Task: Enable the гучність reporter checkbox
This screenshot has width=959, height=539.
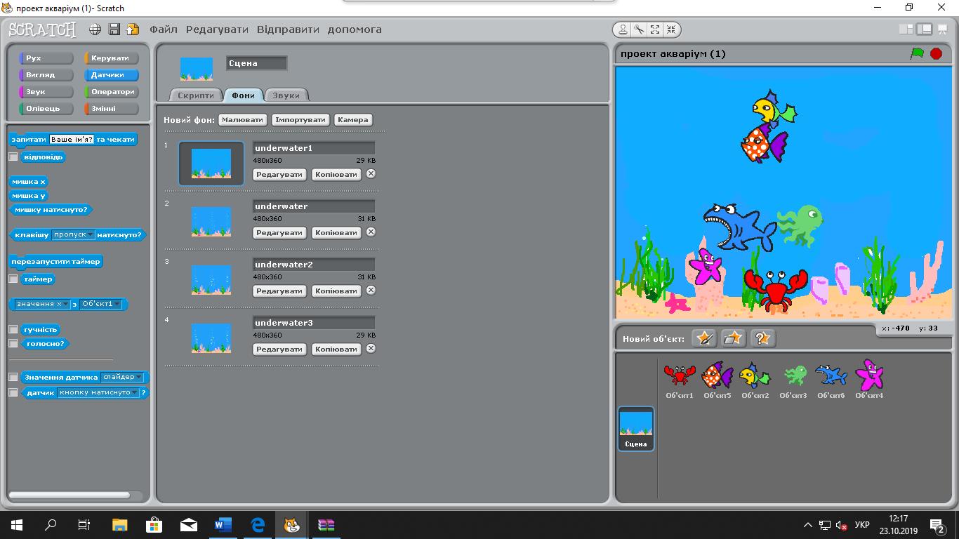Action: coord(13,330)
